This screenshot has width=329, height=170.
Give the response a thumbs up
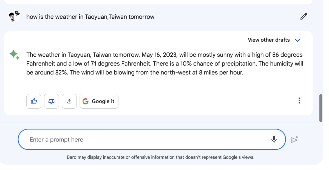click(34, 101)
